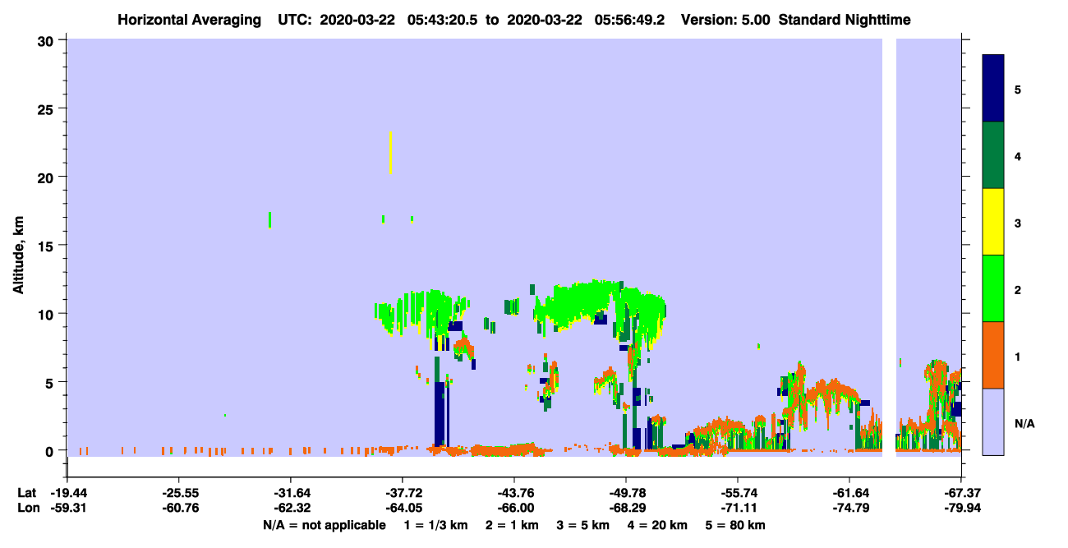This screenshot has height=548, width=1068.
Task: Click the lavender N/A colorbar segment
Action: [x=993, y=421]
